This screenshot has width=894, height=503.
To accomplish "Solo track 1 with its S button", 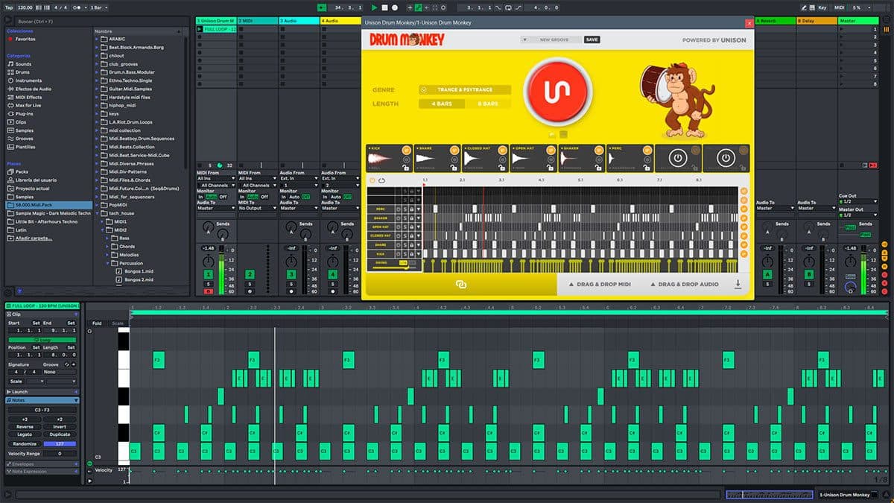I will point(209,284).
